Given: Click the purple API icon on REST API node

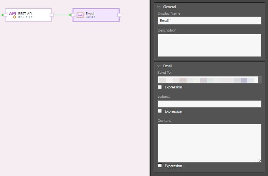Looking at the screenshot, I should 13,13.
